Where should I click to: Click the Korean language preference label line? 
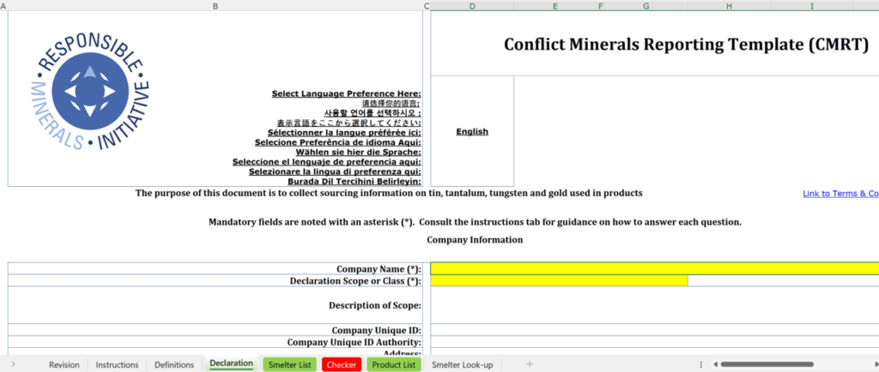373,113
